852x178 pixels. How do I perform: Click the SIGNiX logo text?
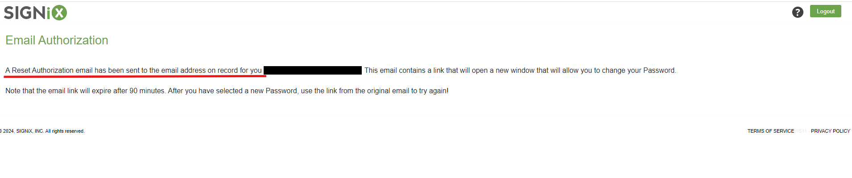[x=35, y=12]
